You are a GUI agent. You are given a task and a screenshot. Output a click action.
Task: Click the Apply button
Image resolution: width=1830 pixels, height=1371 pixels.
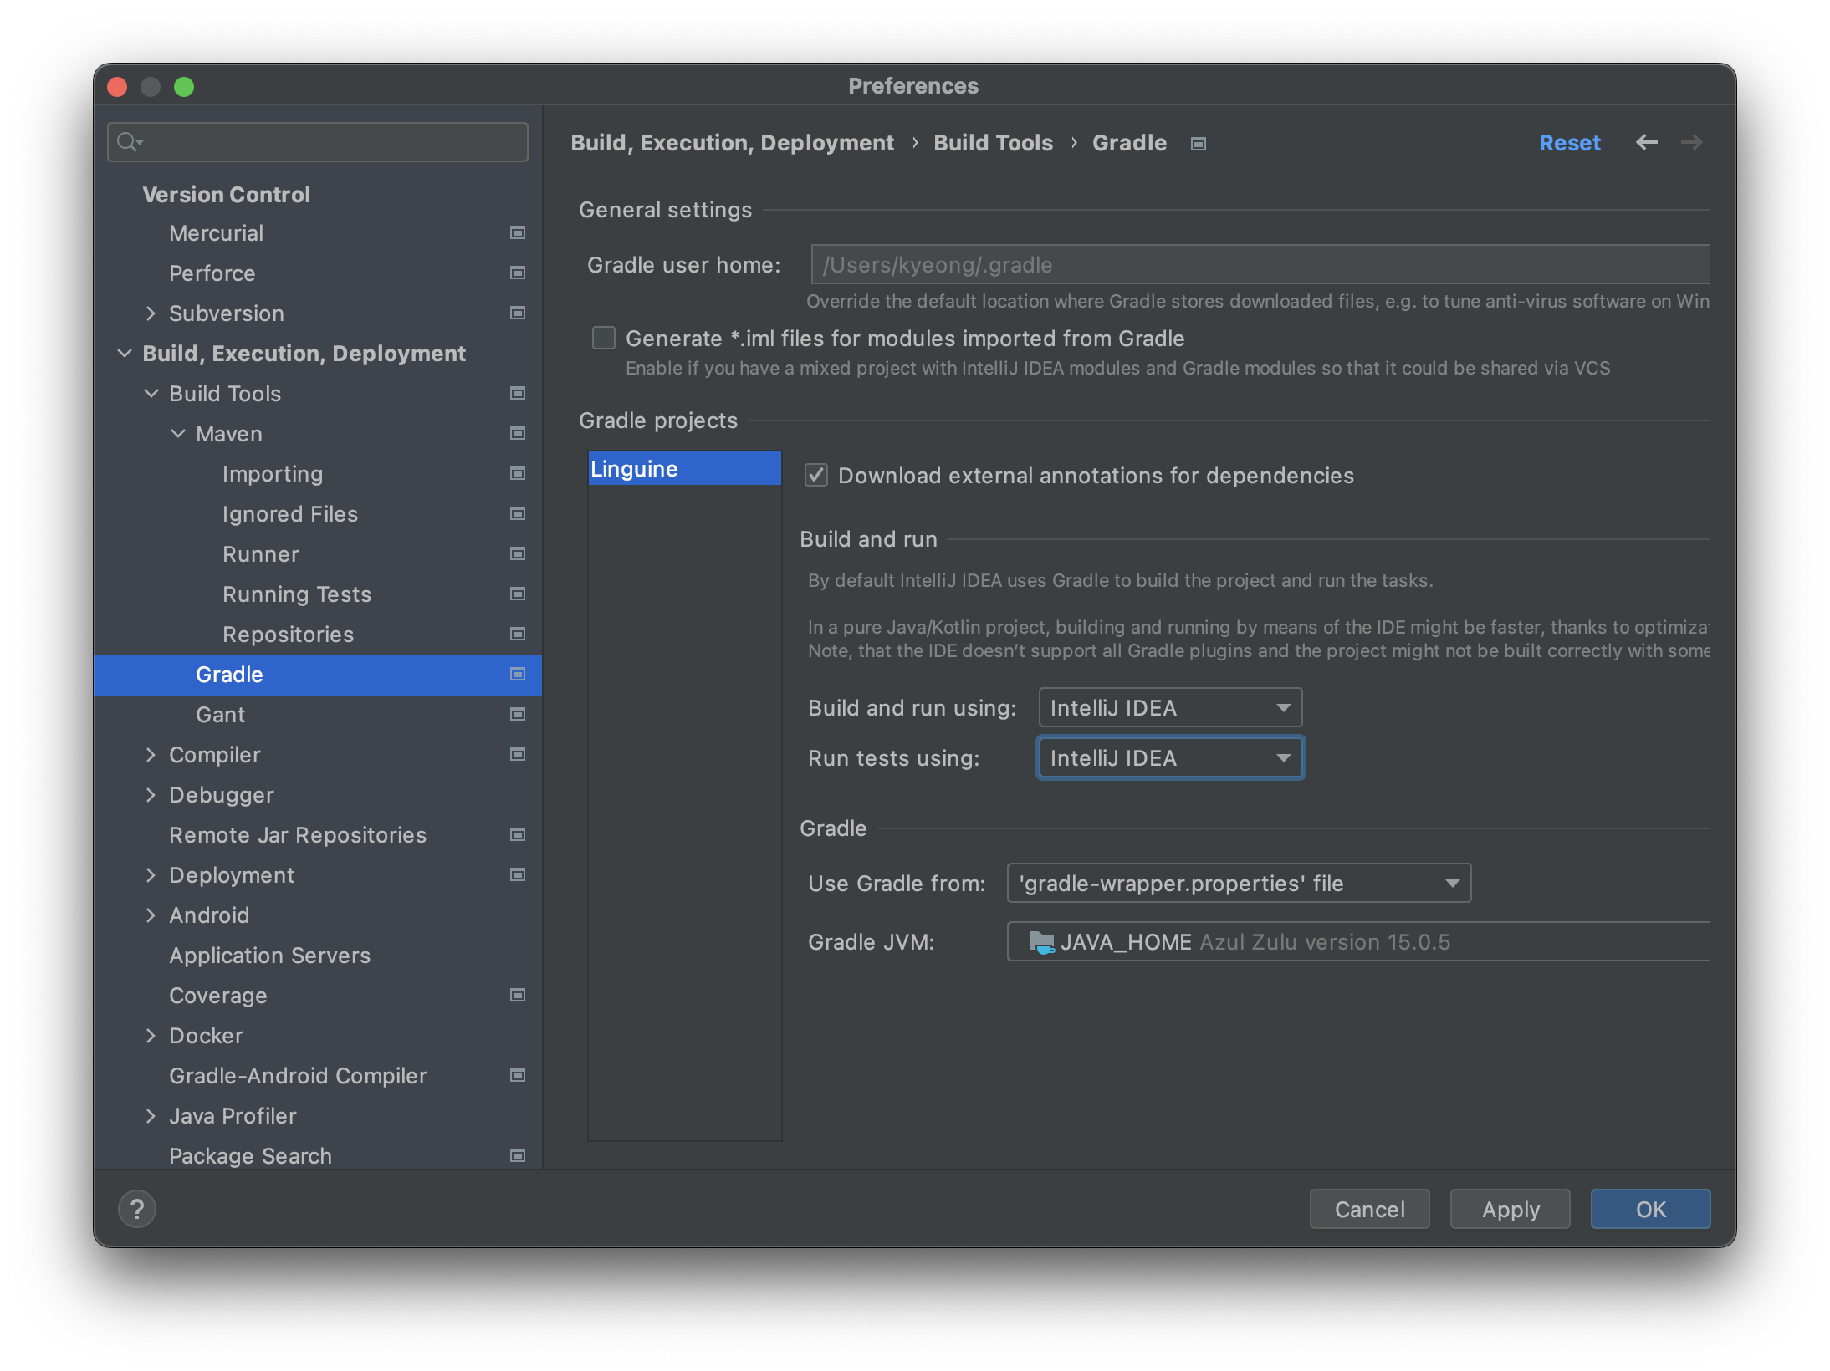tap(1510, 1209)
